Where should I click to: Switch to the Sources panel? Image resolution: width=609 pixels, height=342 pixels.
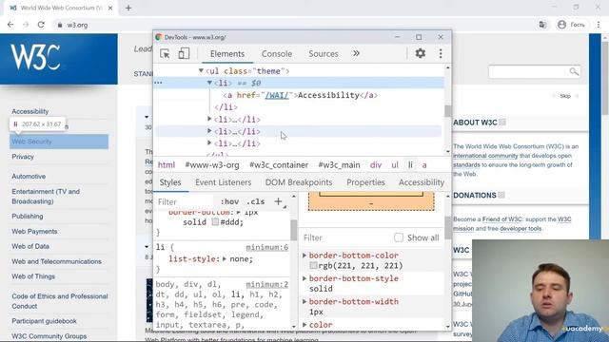click(324, 54)
